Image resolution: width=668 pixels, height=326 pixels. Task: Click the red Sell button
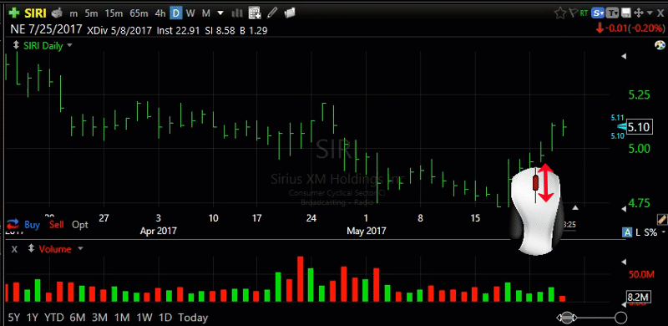56,225
